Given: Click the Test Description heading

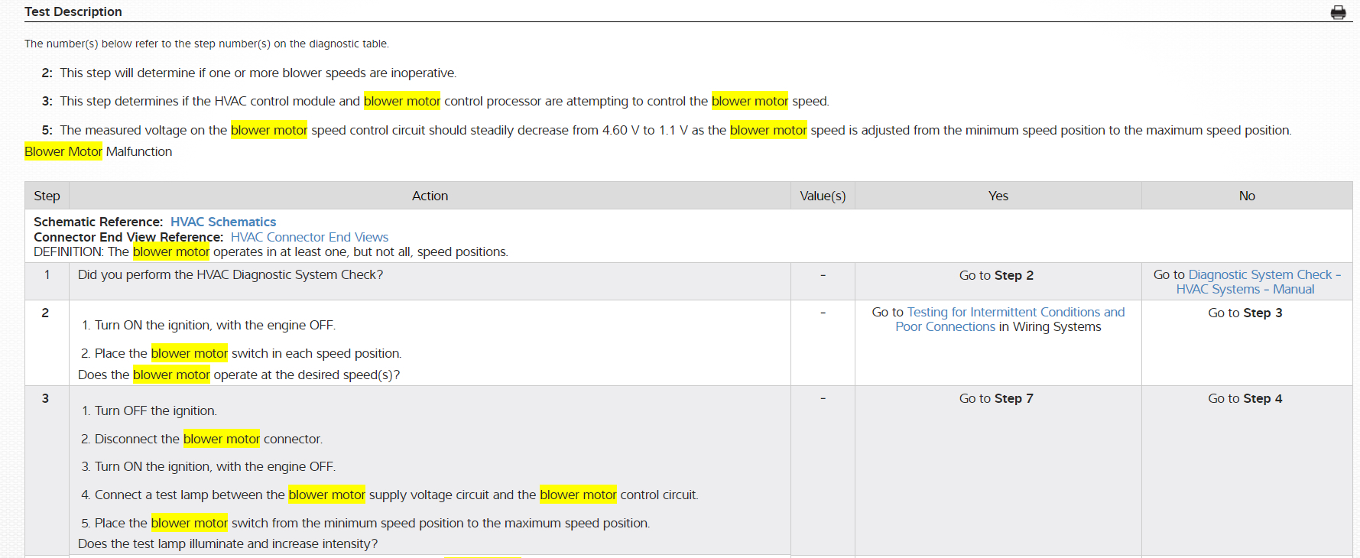Looking at the screenshot, I should (73, 11).
